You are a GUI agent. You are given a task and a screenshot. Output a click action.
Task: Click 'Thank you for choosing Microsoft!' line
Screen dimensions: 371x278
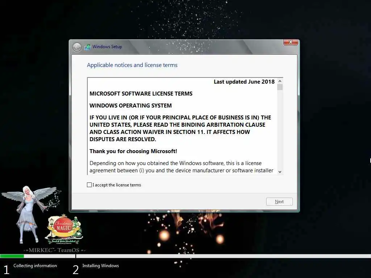pyautogui.click(x=133, y=151)
